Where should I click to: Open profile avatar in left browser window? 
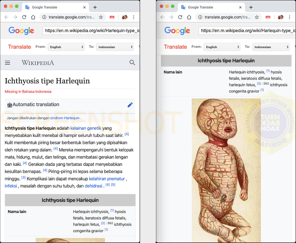(x=124, y=17)
